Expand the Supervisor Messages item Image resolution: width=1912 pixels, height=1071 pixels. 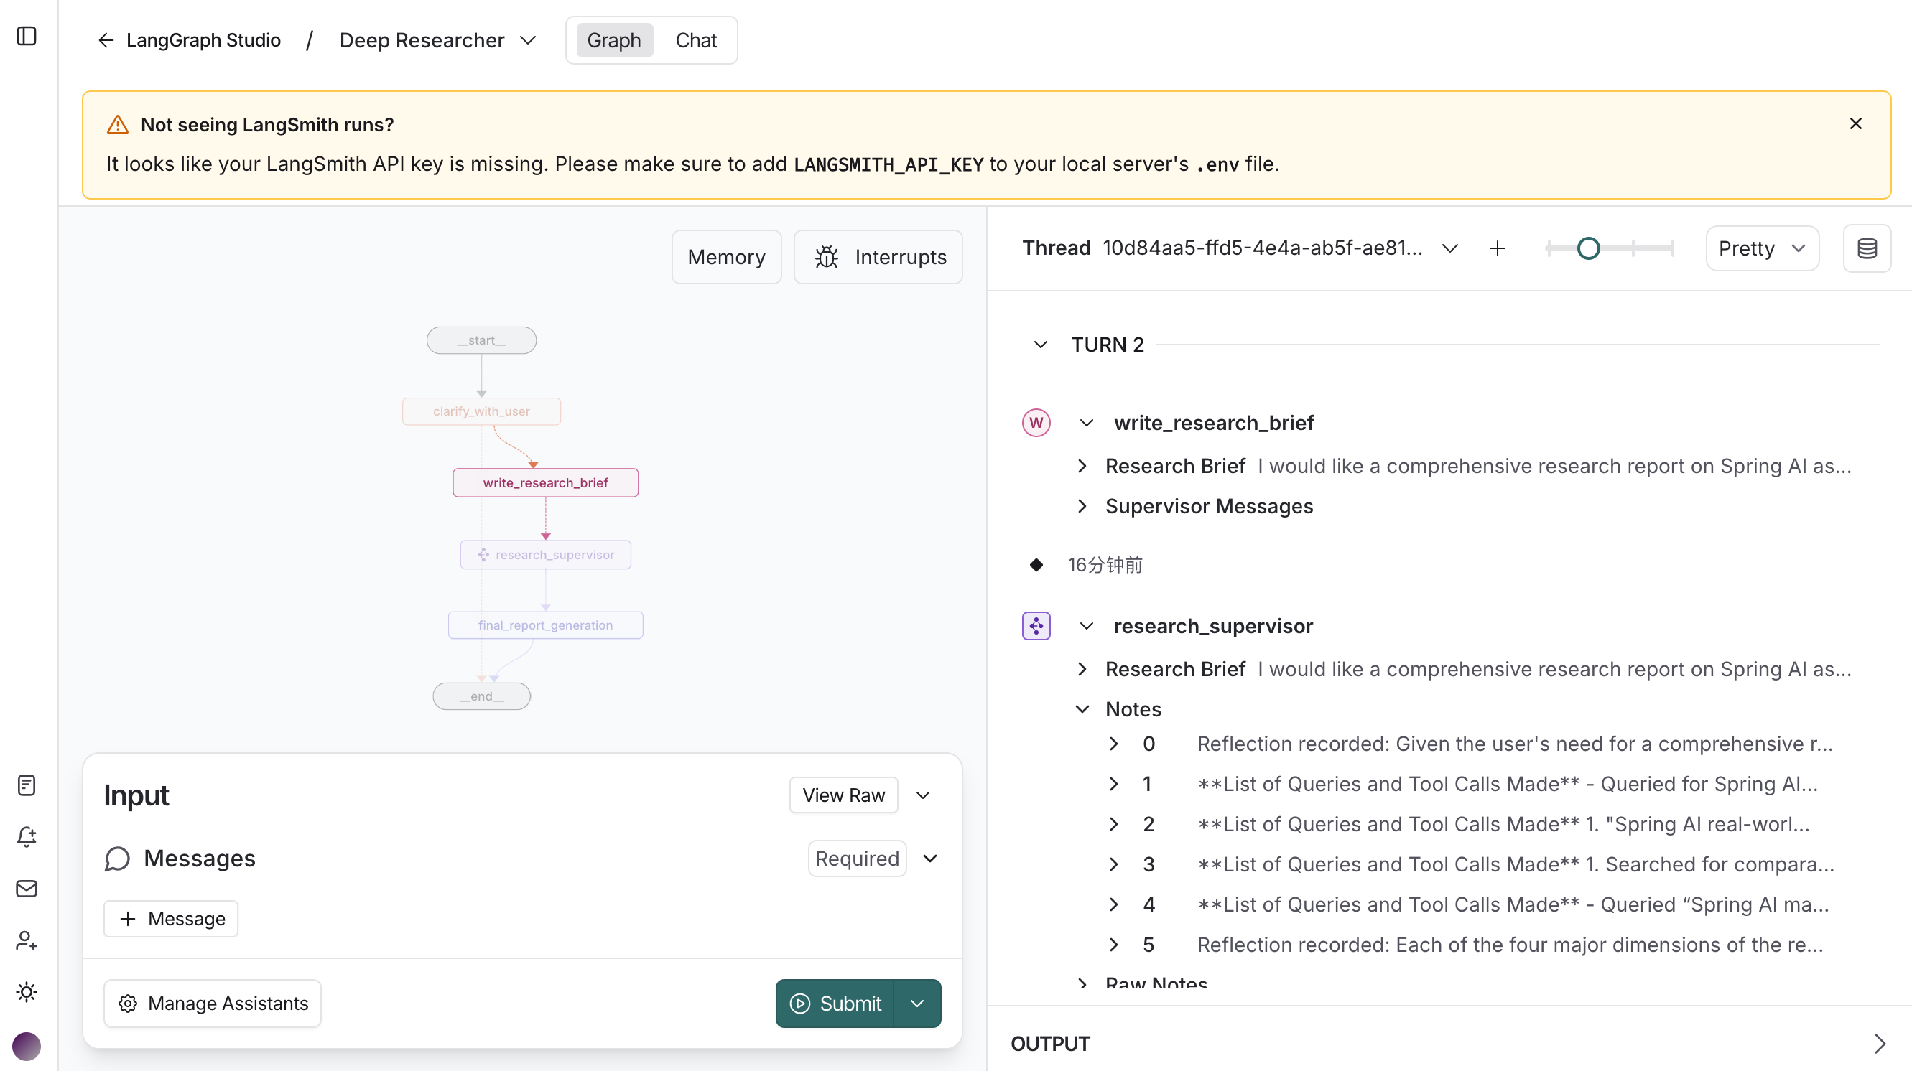click(1209, 506)
